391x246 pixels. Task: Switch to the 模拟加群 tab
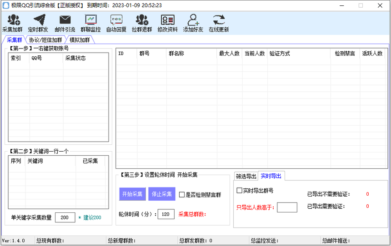click(80, 40)
